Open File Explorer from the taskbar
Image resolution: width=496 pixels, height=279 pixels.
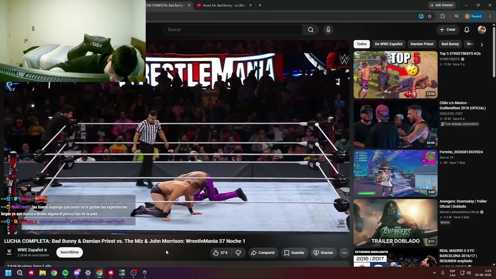43,273
